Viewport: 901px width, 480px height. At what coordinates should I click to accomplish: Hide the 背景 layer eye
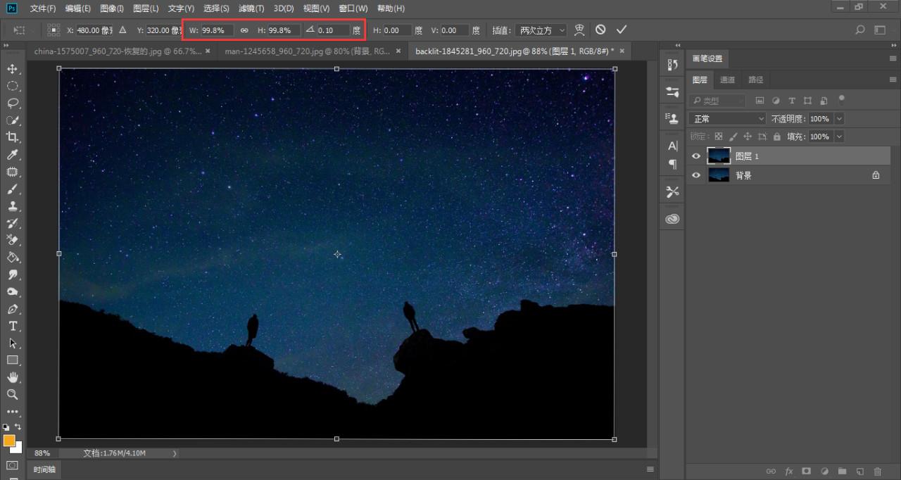[696, 175]
